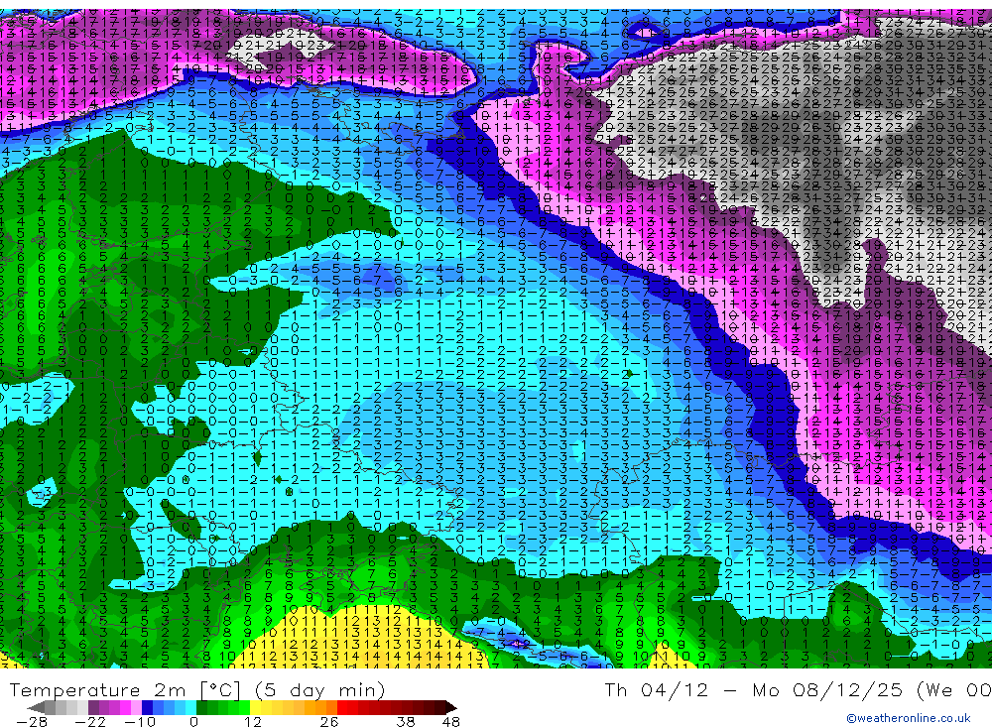Click the 'Temperature 2m [°C] (5 day min)' title
This screenshot has height=727, width=992.
click(x=197, y=690)
